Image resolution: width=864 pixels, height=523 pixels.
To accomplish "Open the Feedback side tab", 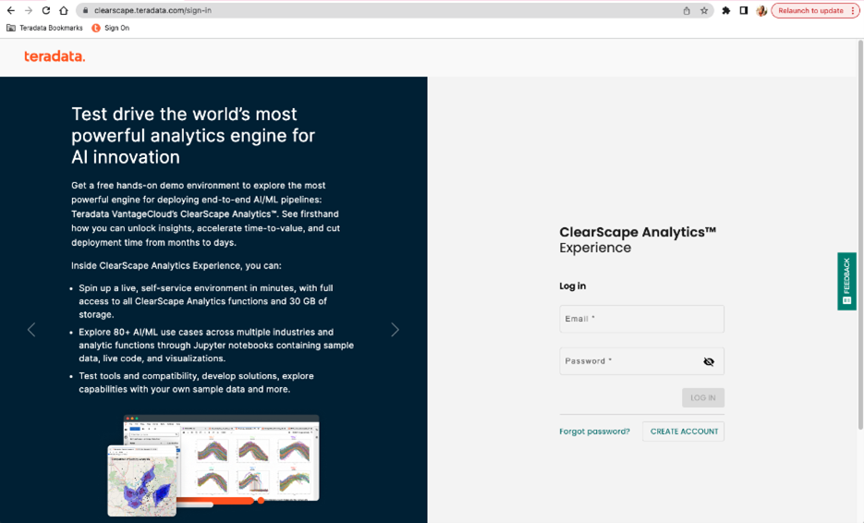I will tap(846, 281).
